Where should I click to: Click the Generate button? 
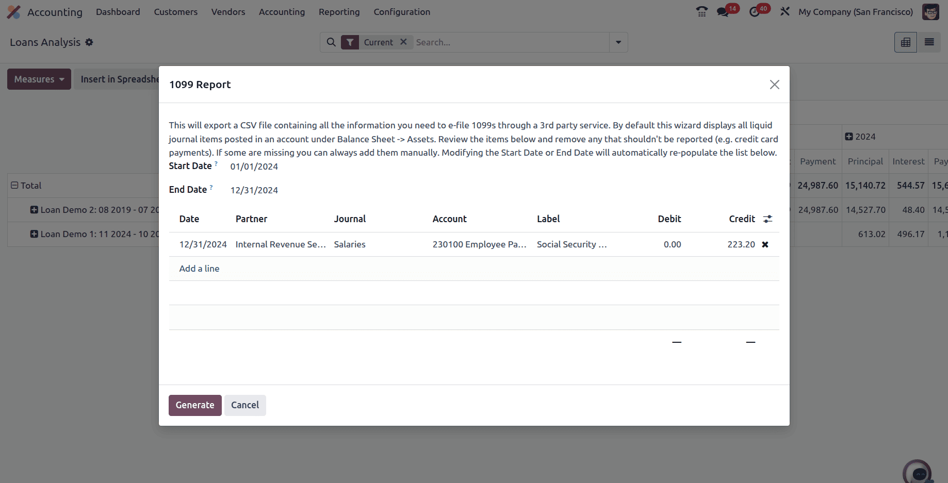click(194, 405)
